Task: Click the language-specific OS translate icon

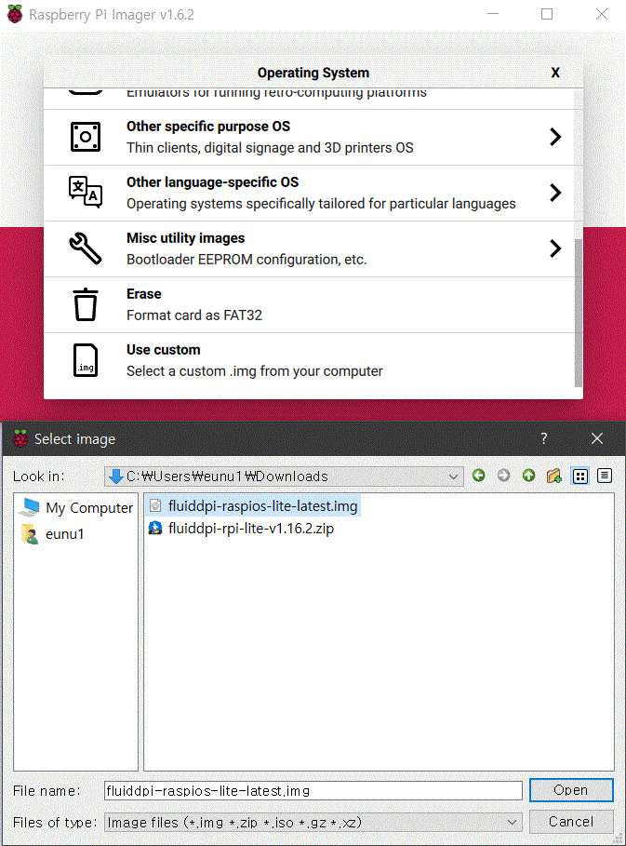Action: [86, 193]
